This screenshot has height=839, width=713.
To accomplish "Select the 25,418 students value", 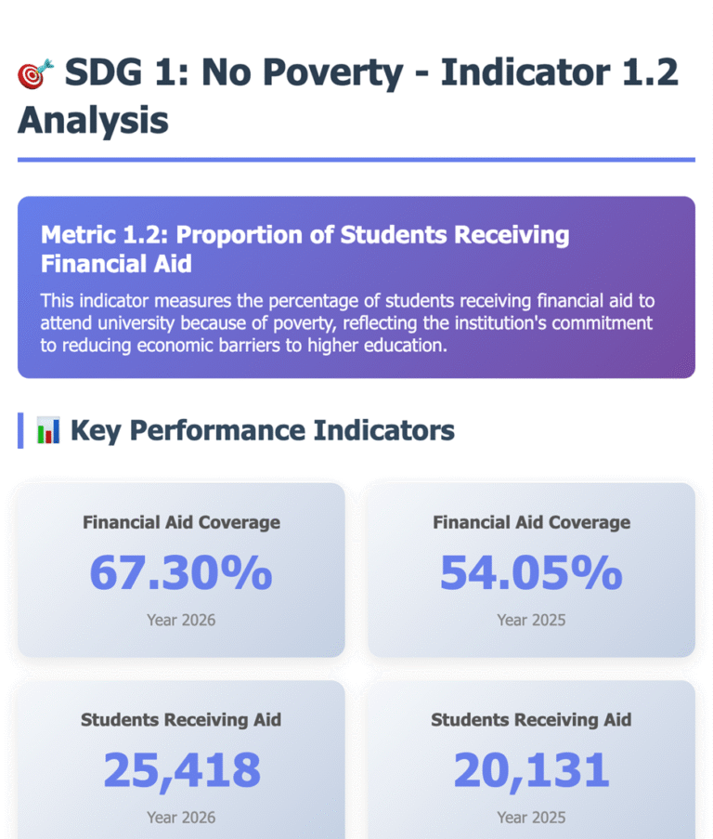I will point(181,770).
